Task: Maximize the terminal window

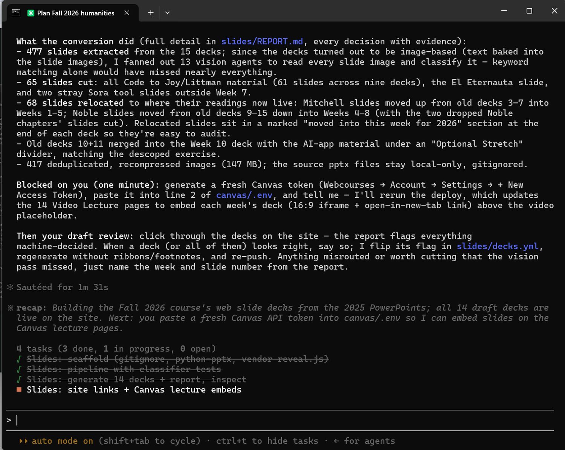Action: 529,11
